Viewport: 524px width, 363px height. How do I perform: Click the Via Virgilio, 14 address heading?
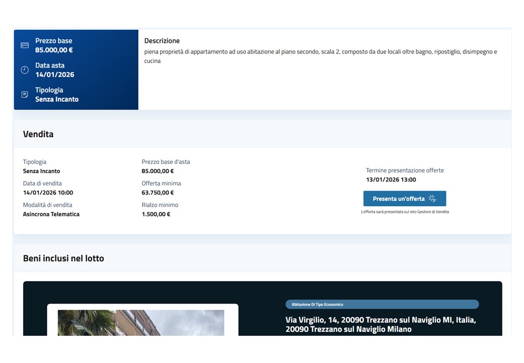click(x=380, y=325)
